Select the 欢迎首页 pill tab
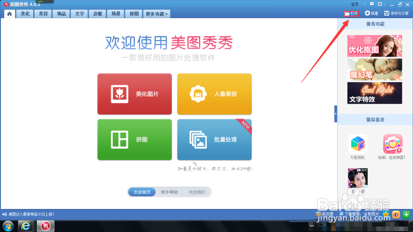Viewport: 413px width, 232px height. [x=142, y=192]
